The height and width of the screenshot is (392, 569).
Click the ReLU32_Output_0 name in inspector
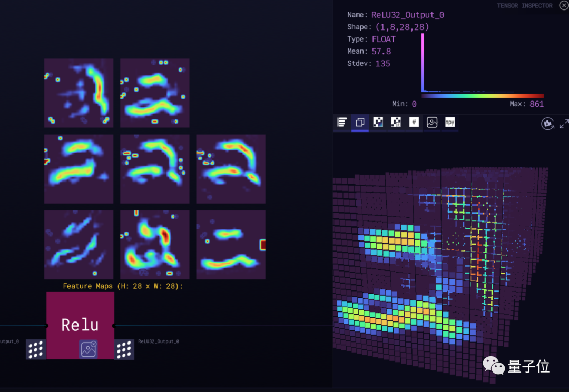407,15
